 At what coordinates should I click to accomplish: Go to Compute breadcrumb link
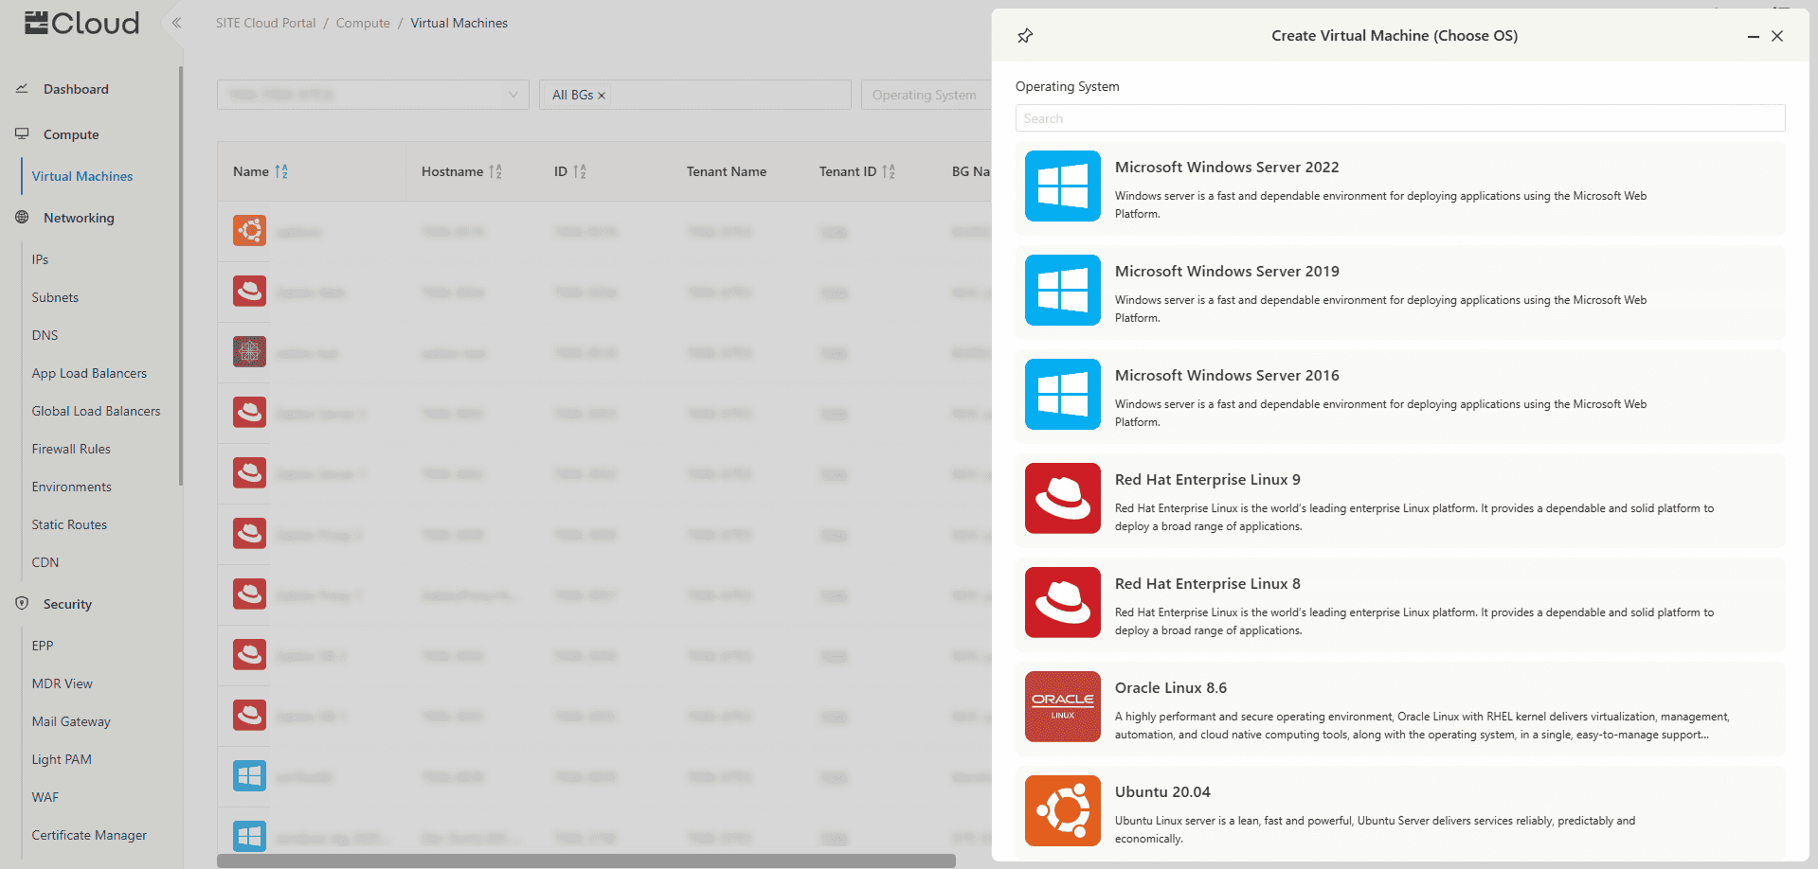click(363, 23)
